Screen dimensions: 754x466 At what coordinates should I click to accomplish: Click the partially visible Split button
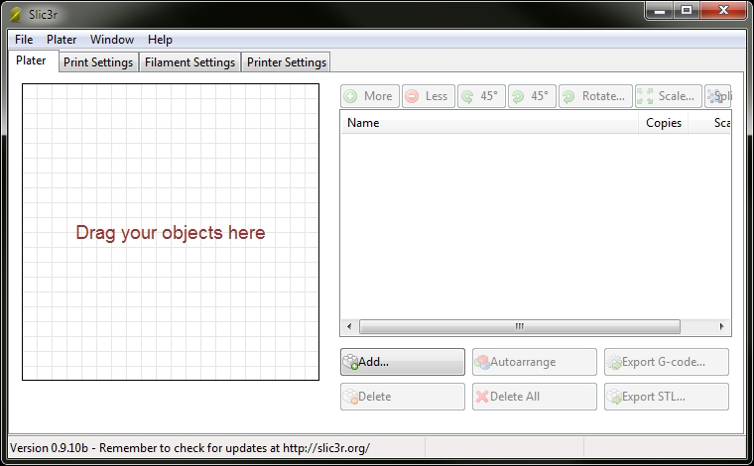(x=718, y=96)
